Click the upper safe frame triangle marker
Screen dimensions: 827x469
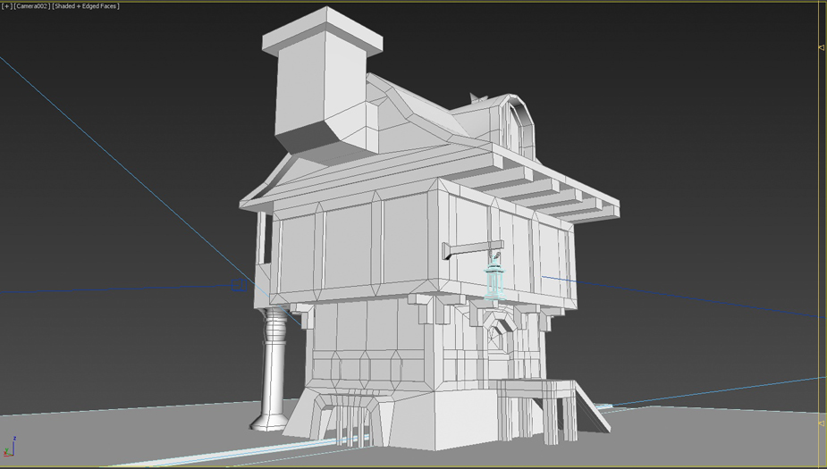[821, 47]
